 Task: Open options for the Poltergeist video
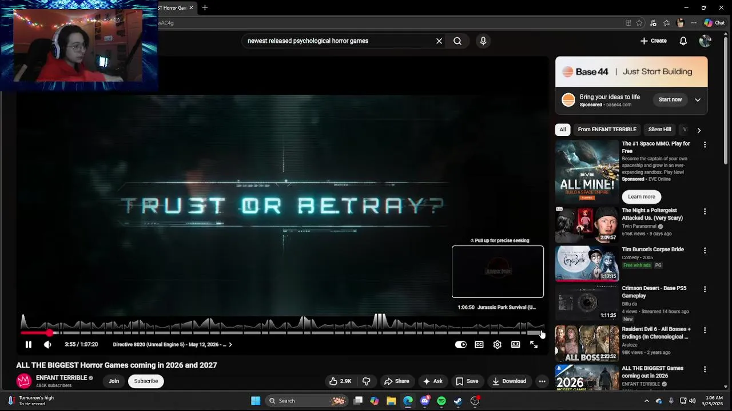pyautogui.click(x=705, y=212)
